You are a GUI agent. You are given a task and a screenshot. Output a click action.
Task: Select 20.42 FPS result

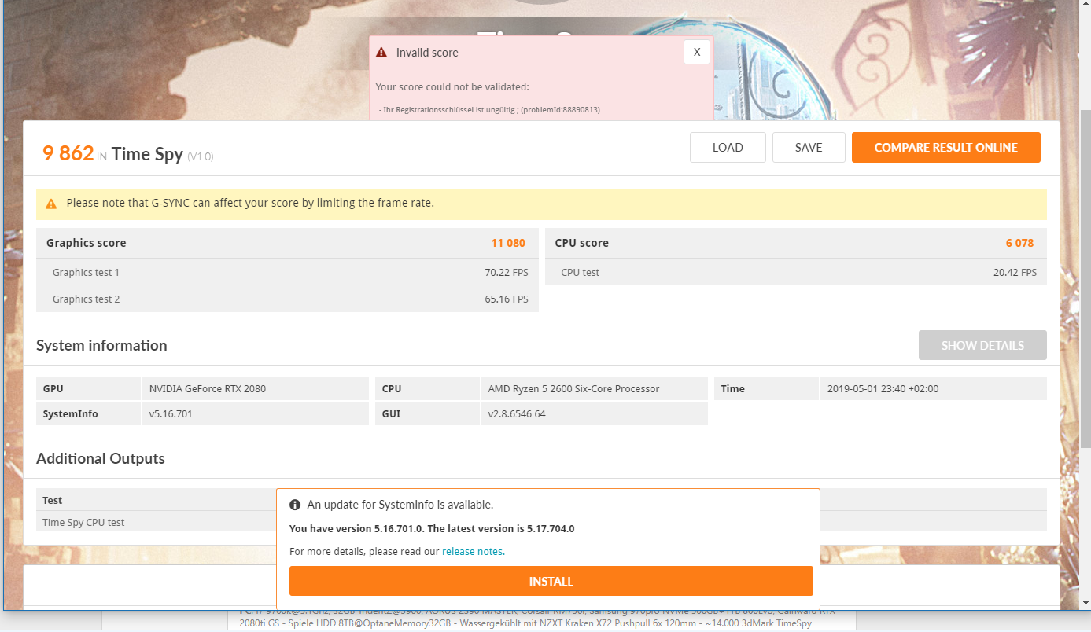[x=1015, y=273]
